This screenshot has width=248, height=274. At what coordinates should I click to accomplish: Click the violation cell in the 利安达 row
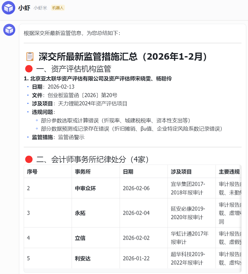pyautogui.click(x=229, y=258)
